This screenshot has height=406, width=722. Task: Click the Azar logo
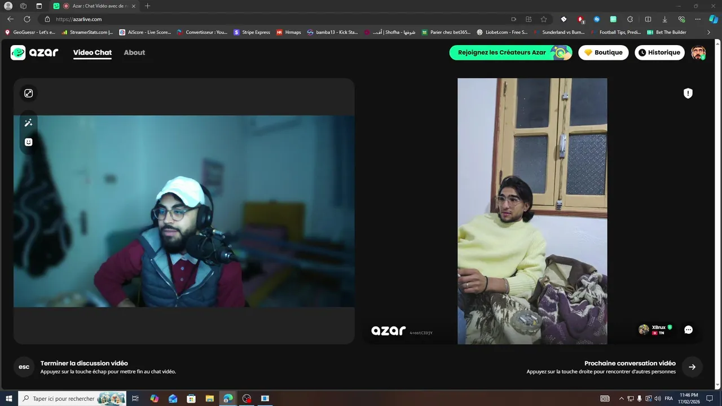pos(34,52)
